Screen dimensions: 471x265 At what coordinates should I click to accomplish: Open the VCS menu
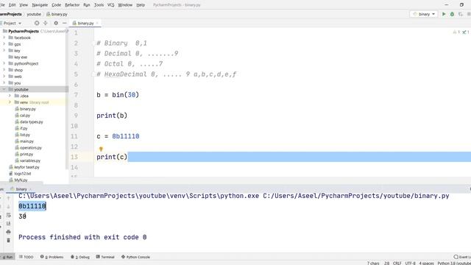click(x=111, y=5)
